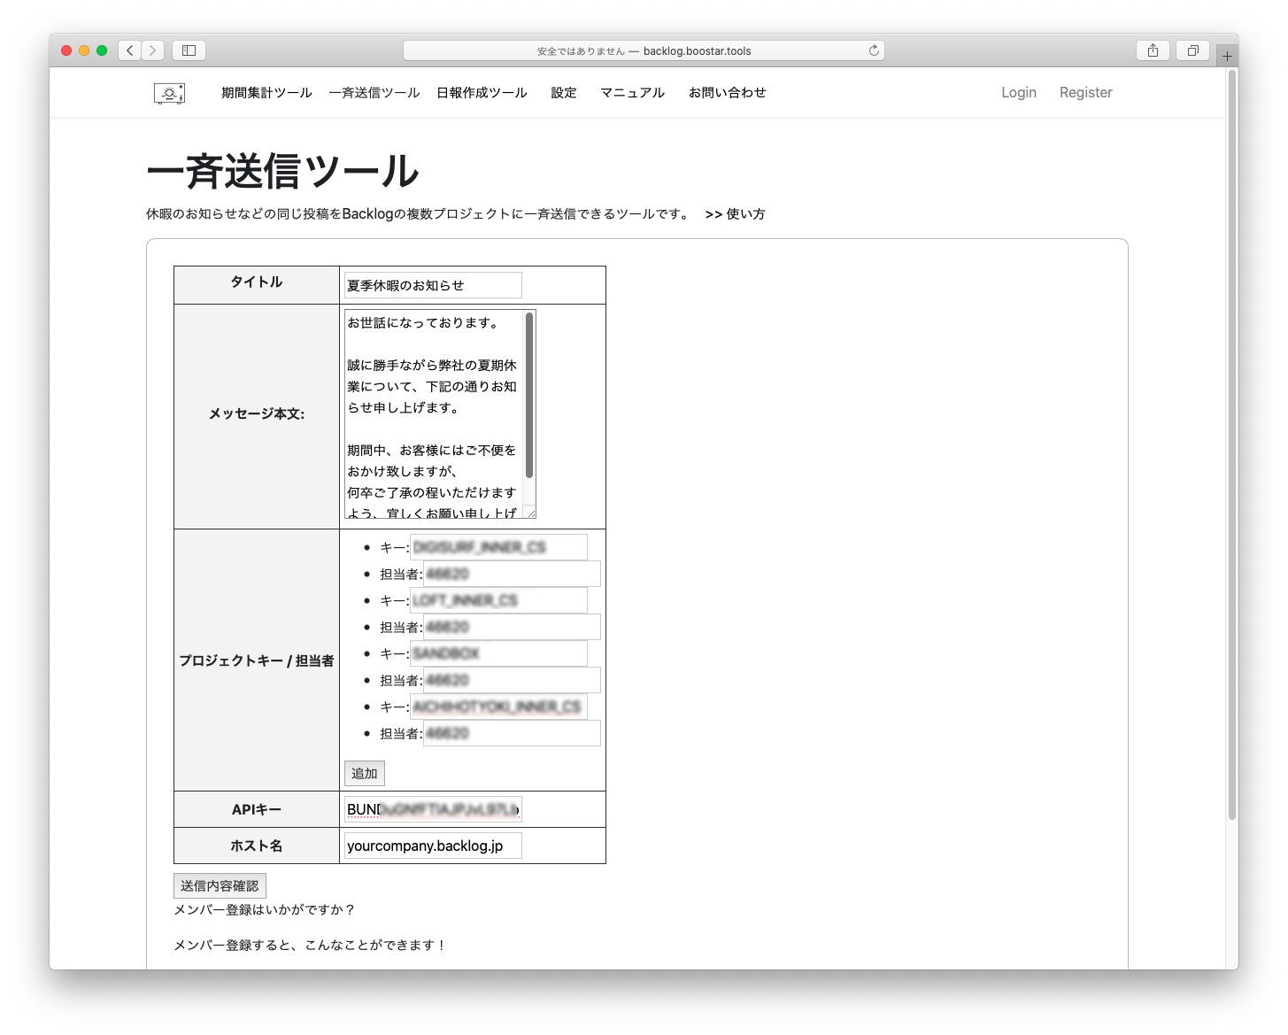Screen dimensions: 1288x1035
Task: Show all tabs overview icon
Action: coord(1192,50)
